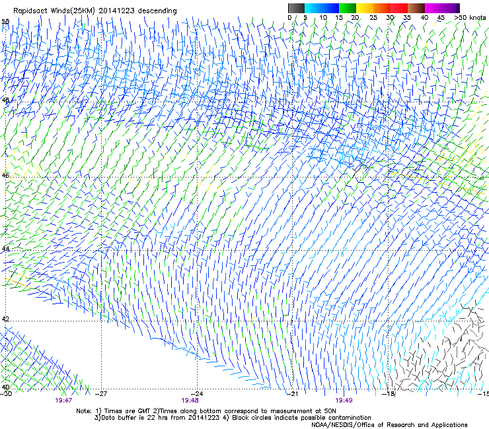Click the -30 longitude axis label

tap(6, 394)
